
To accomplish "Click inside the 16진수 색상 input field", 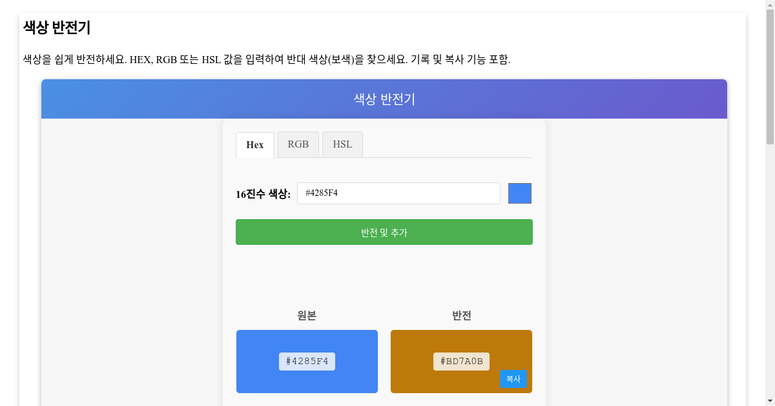I will [x=398, y=193].
